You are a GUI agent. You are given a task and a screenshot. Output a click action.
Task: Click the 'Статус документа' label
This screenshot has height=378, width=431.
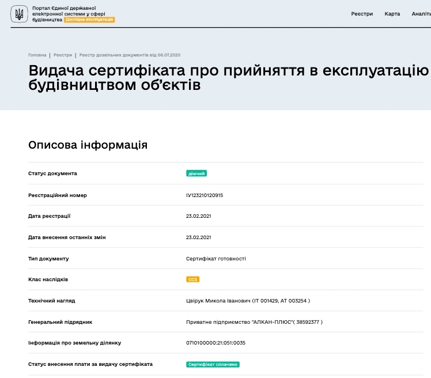(x=52, y=173)
